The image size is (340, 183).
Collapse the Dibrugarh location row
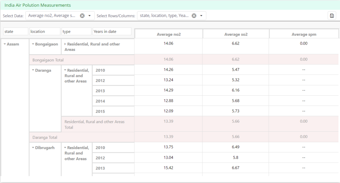coord(33,148)
